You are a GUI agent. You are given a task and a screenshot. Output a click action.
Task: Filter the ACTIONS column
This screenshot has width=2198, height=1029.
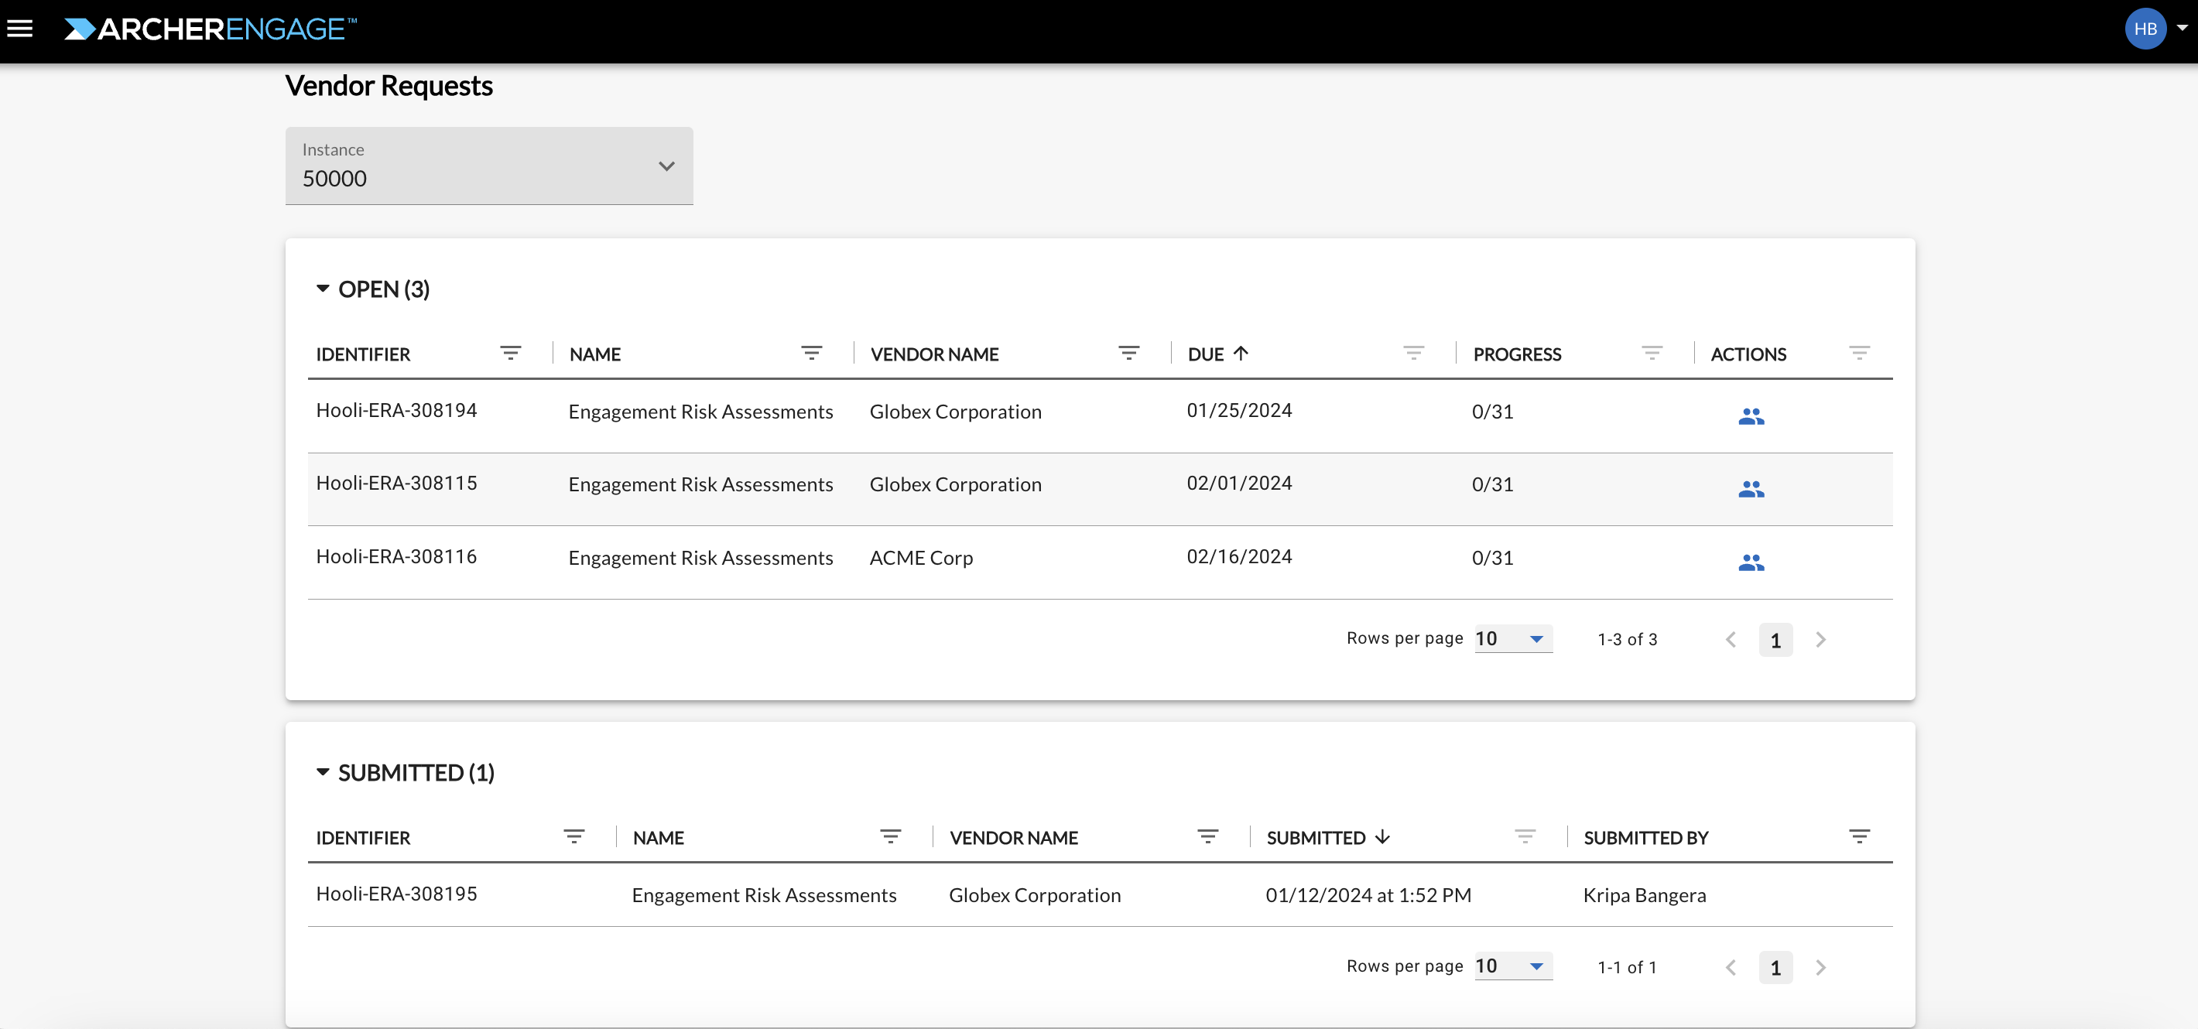[x=1859, y=354]
